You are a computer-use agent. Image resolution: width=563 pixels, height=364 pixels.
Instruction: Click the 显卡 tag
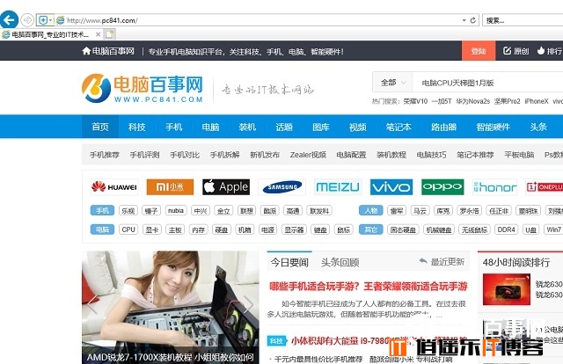(x=152, y=229)
